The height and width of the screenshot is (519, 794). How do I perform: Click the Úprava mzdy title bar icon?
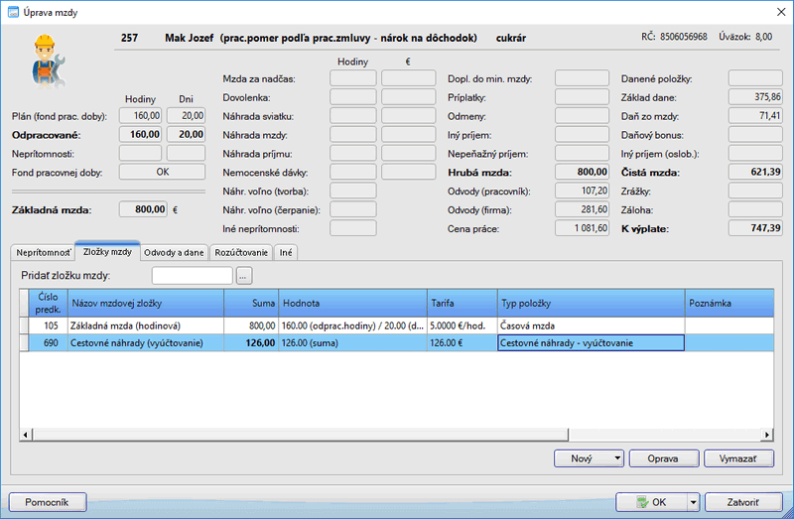point(11,11)
